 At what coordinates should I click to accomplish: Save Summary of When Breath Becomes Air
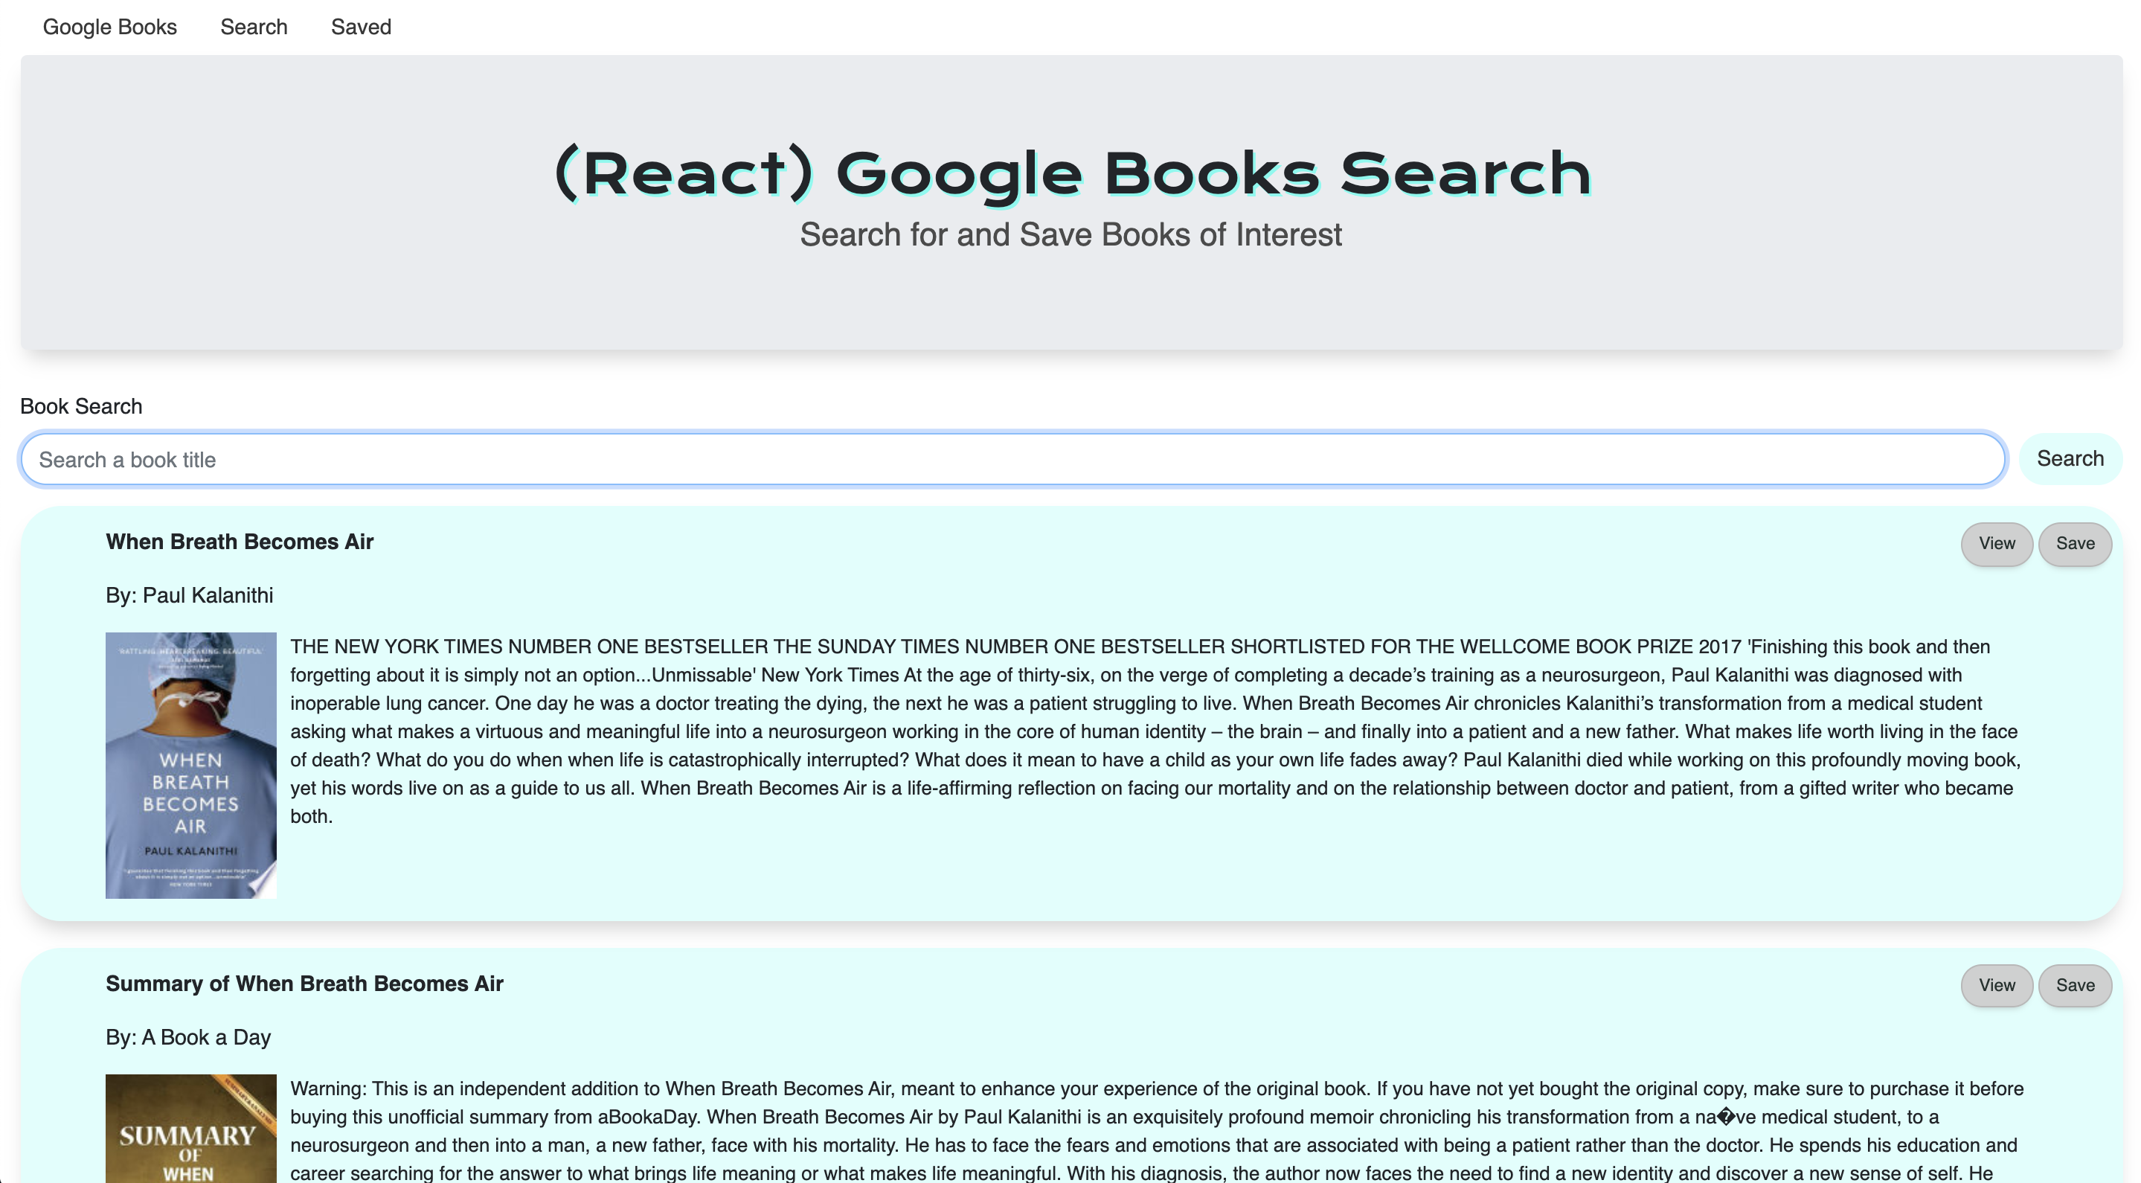point(2075,985)
